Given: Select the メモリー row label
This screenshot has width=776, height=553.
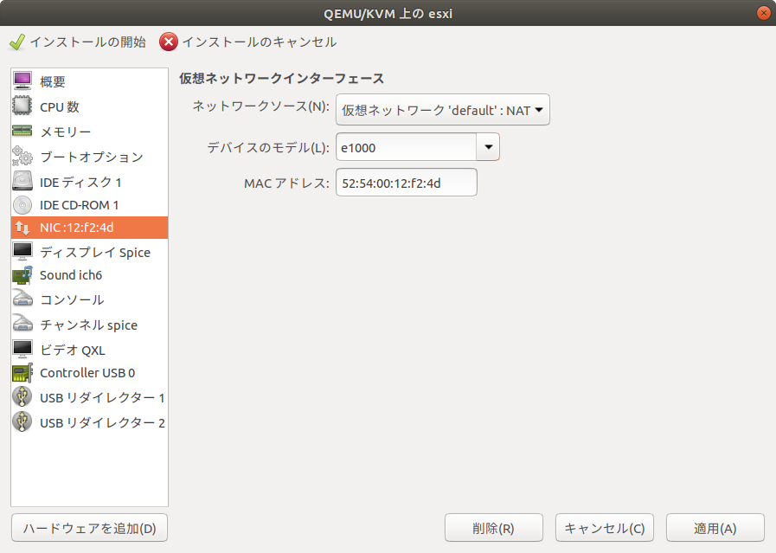Looking at the screenshot, I should click(x=66, y=132).
